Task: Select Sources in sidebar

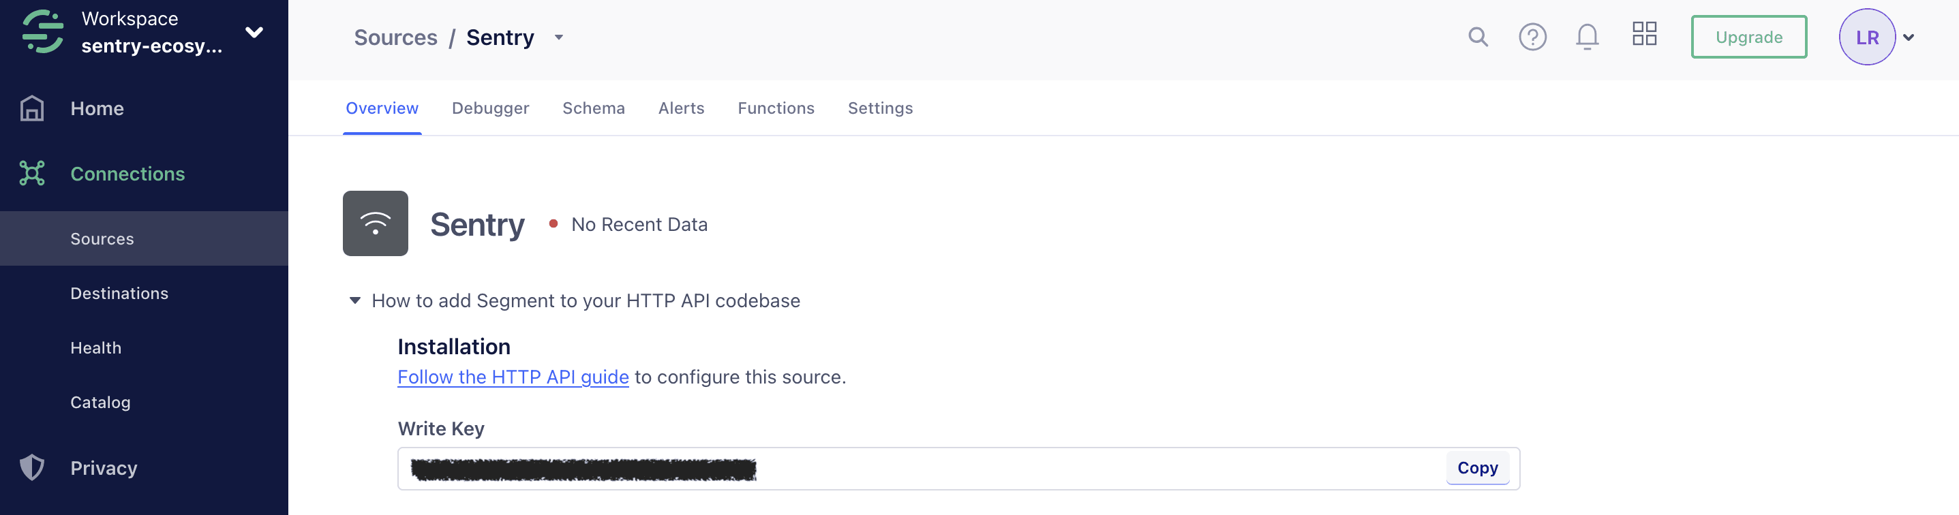Action: [x=144, y=238]
